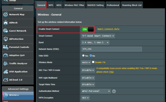Click the Traffic Analyzer waveform icon
This screenshot has height=102, width=166.
6,63
